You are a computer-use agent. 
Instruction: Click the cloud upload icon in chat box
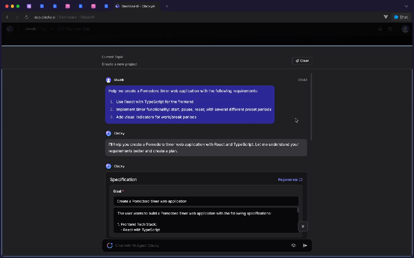tap(294, 245)
